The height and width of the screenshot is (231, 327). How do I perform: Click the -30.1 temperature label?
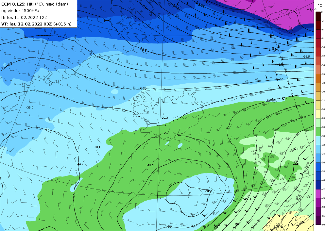click(97, 147)
